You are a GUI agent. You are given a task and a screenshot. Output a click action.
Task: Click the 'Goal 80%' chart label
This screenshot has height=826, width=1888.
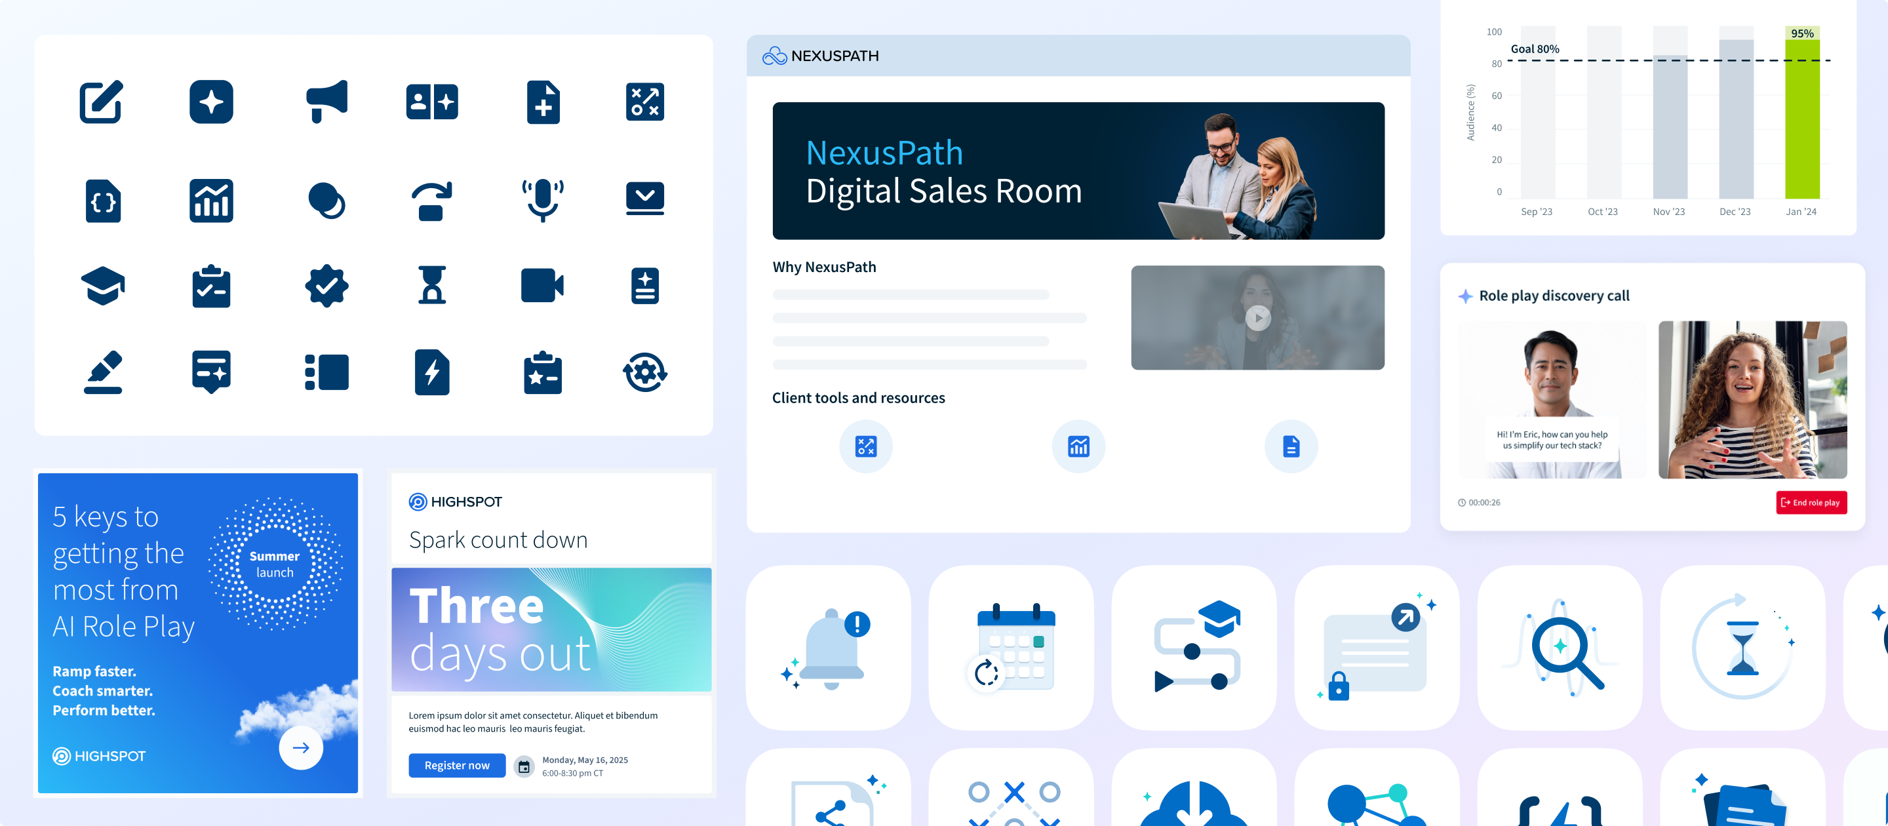click(1535, 49)
